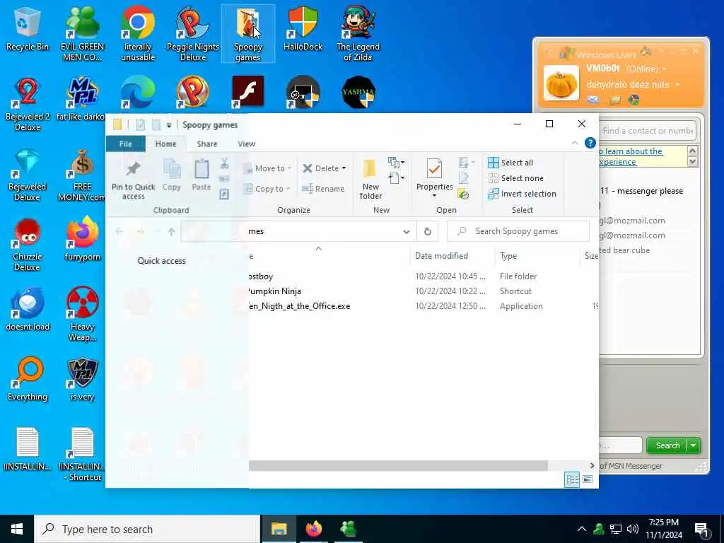Screen dimensions: 724x543
Task: Open the Recycle Bin desktop icon
Action: (28, 30)
